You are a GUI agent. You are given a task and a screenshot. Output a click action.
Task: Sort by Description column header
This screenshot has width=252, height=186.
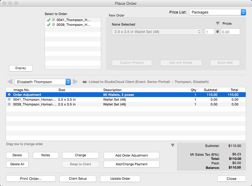(112, 90)
